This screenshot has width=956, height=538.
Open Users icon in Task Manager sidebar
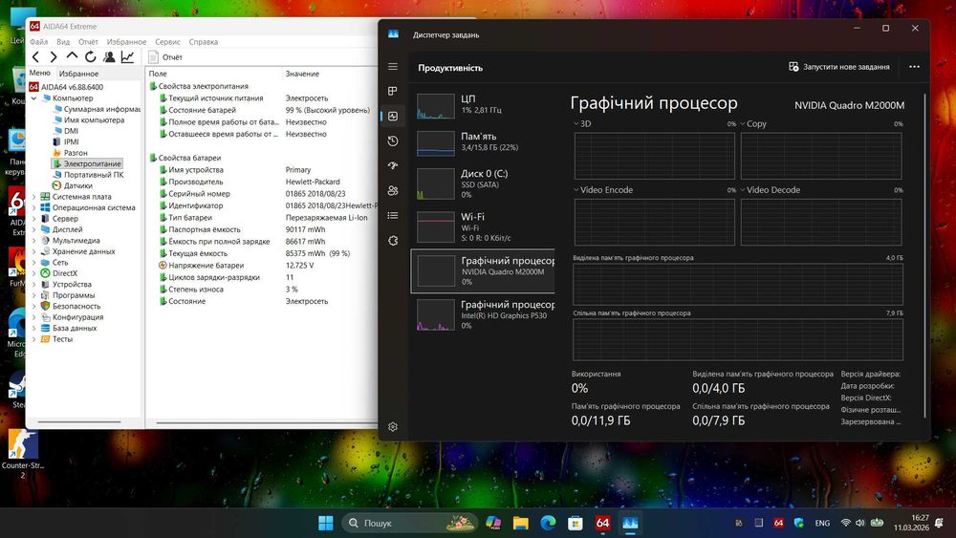[393, 191]
